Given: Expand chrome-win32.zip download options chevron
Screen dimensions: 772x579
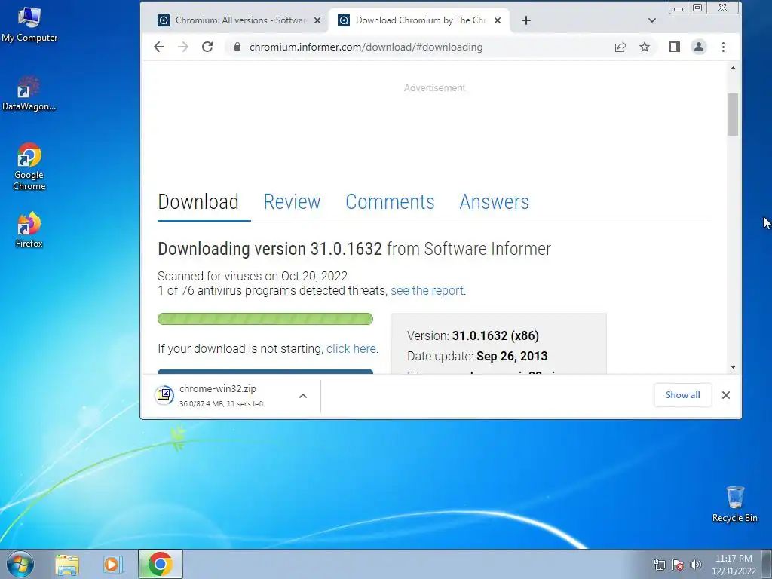Looking at the screenshot, I should [x=303, y=395].
